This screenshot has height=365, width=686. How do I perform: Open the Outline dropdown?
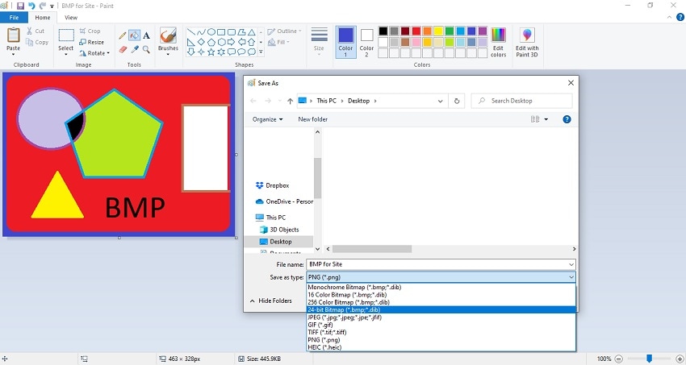tap(285, 31)
